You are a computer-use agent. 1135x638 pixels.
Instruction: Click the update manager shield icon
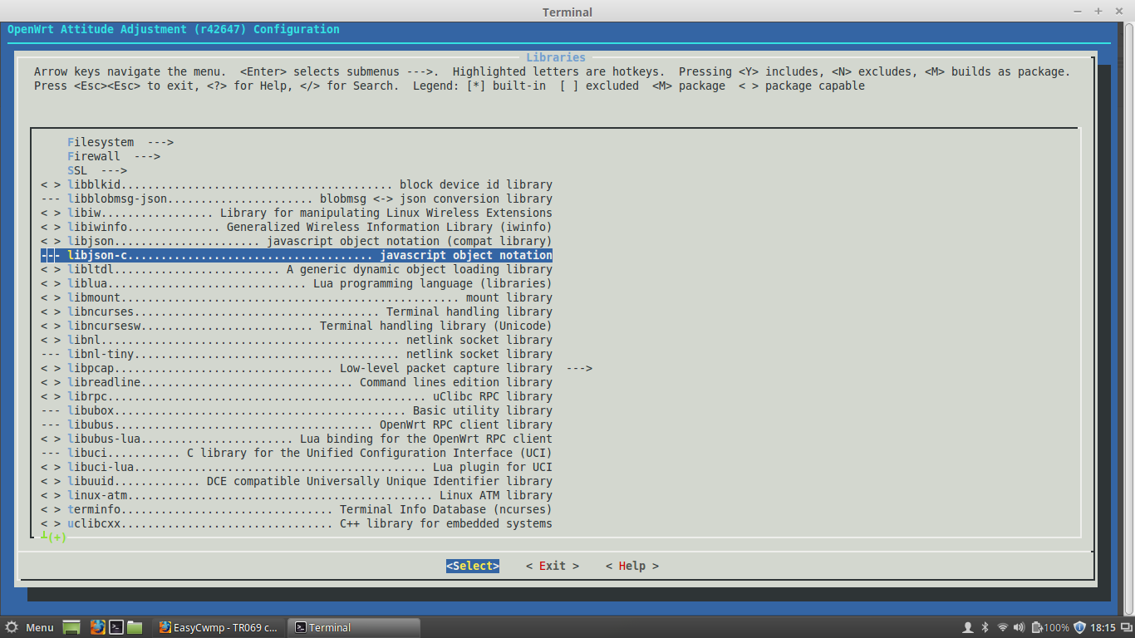[x=1079, y=627]
